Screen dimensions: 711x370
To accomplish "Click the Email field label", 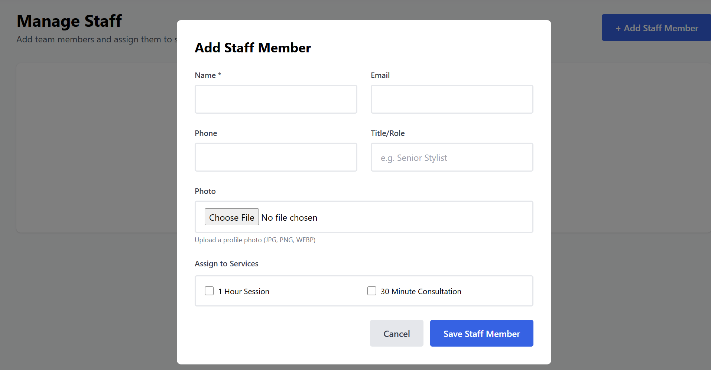I will coord(380,75).
